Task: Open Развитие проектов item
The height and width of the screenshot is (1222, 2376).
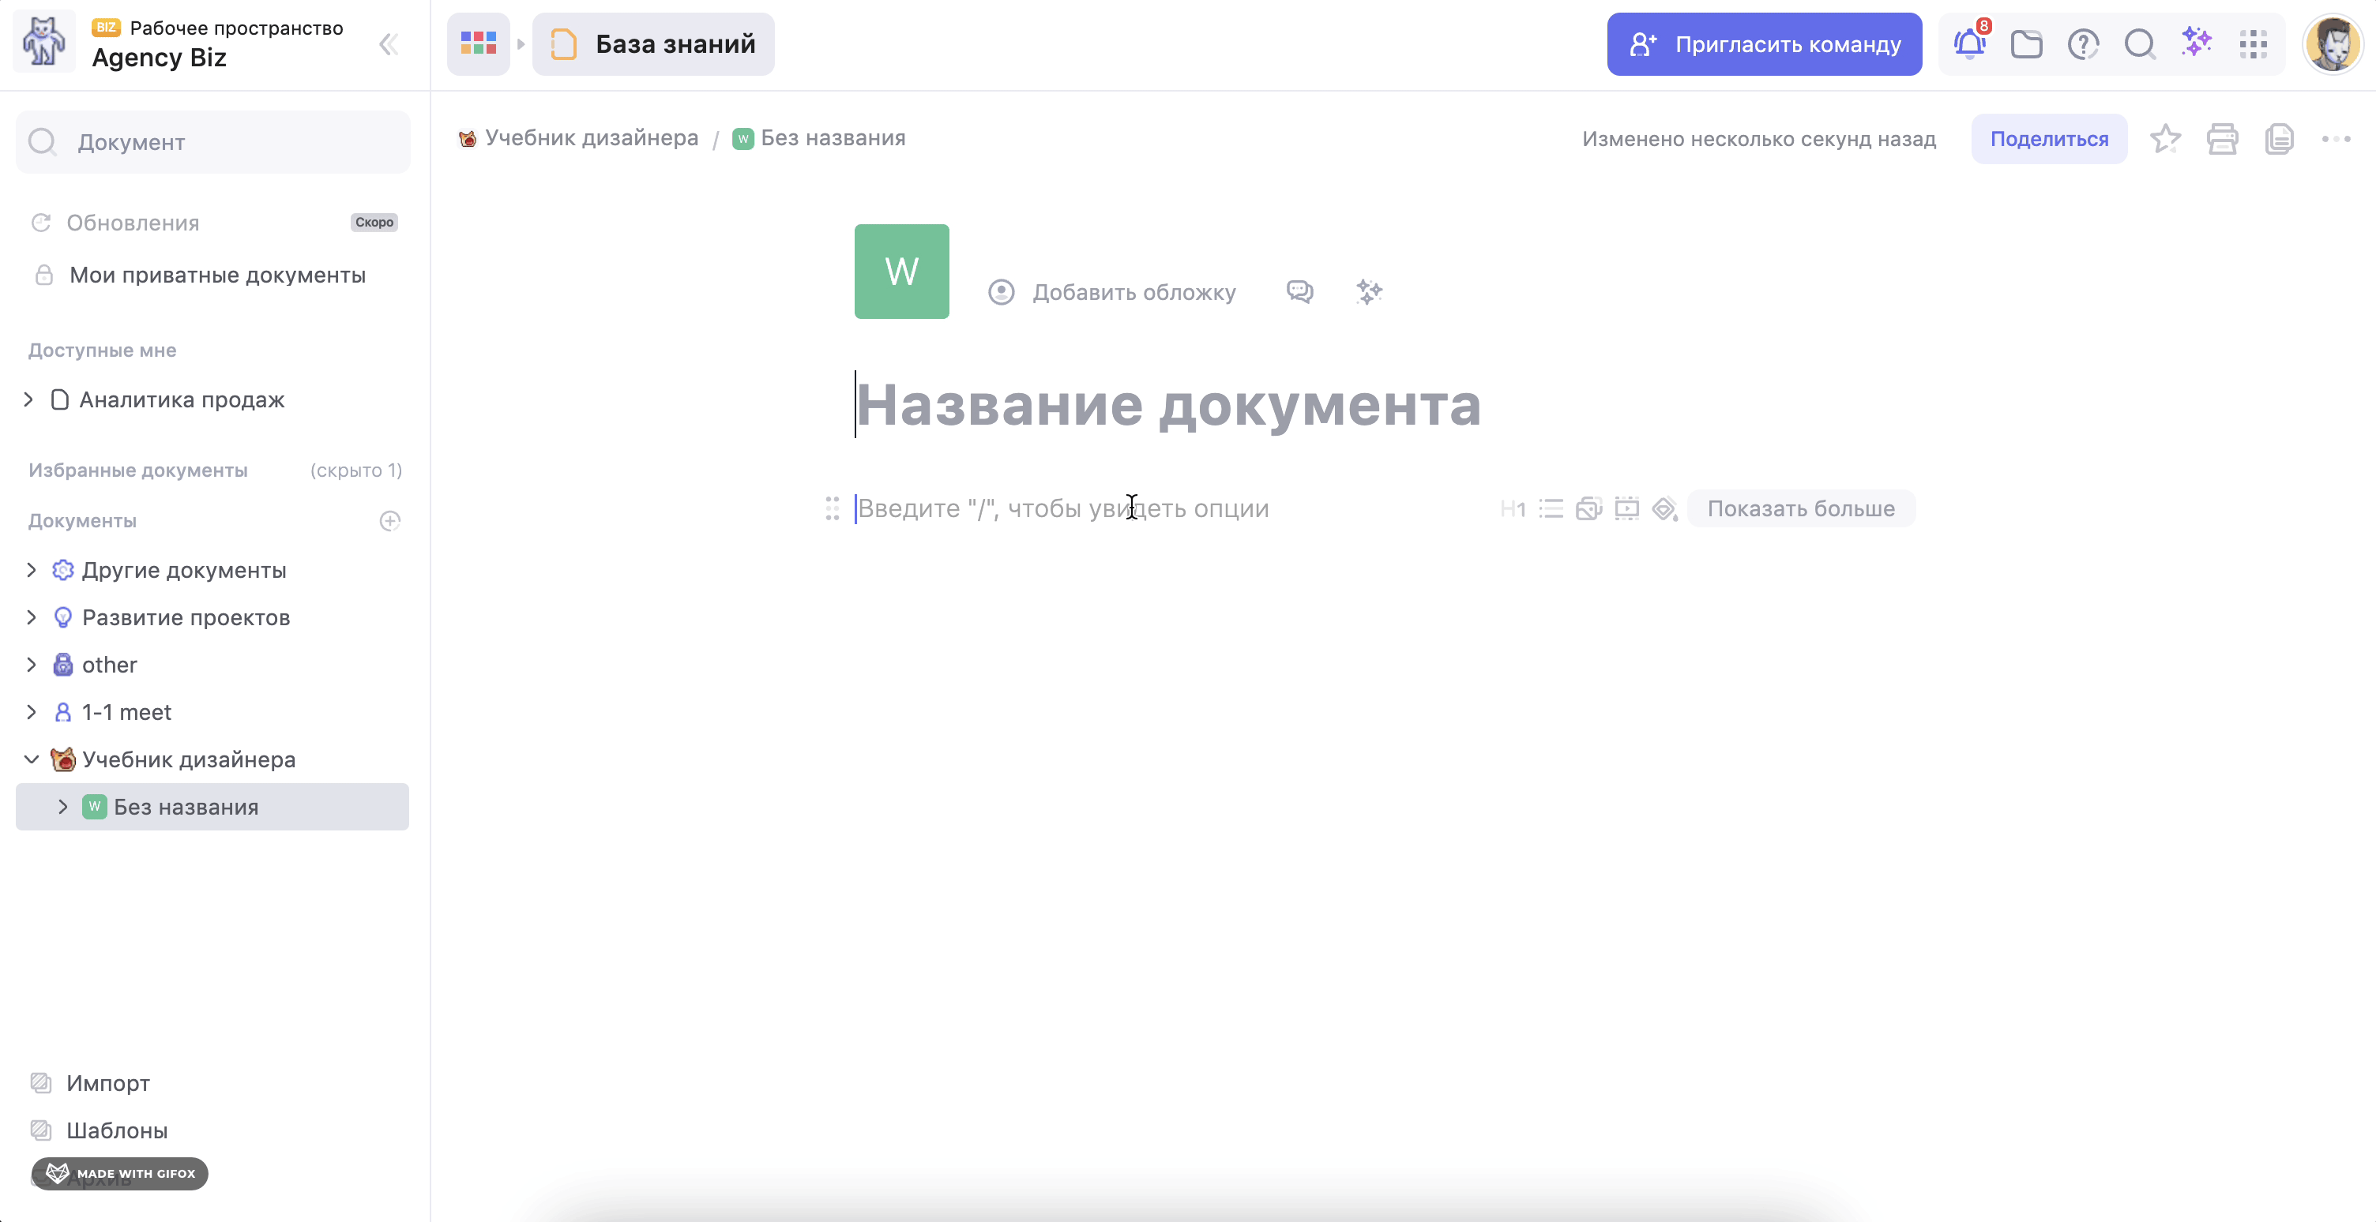Action: [x=186, y=617]
